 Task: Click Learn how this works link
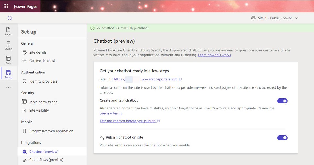click(215, 55)
